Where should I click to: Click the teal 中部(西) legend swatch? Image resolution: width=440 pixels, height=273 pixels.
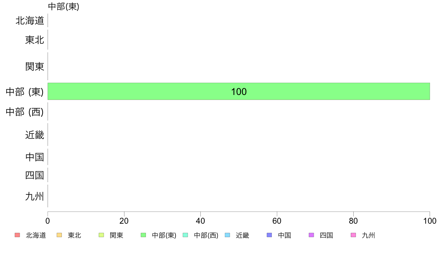185,235
